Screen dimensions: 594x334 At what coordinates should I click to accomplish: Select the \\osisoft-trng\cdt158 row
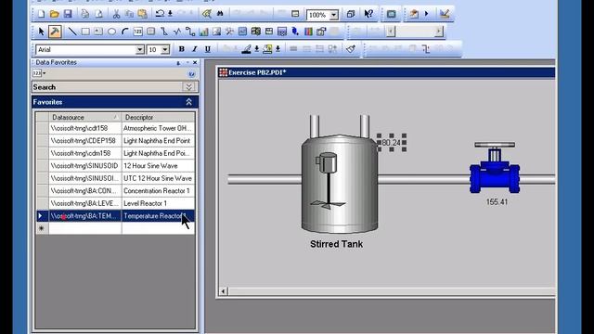coord(115,128)
